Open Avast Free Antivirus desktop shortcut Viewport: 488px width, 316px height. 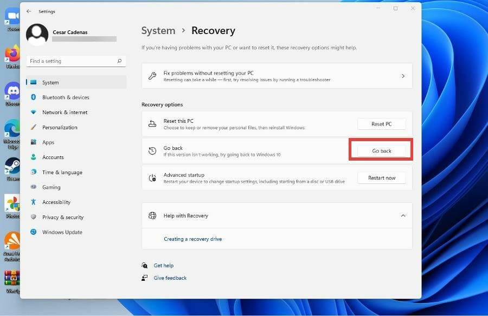point(12,246)
